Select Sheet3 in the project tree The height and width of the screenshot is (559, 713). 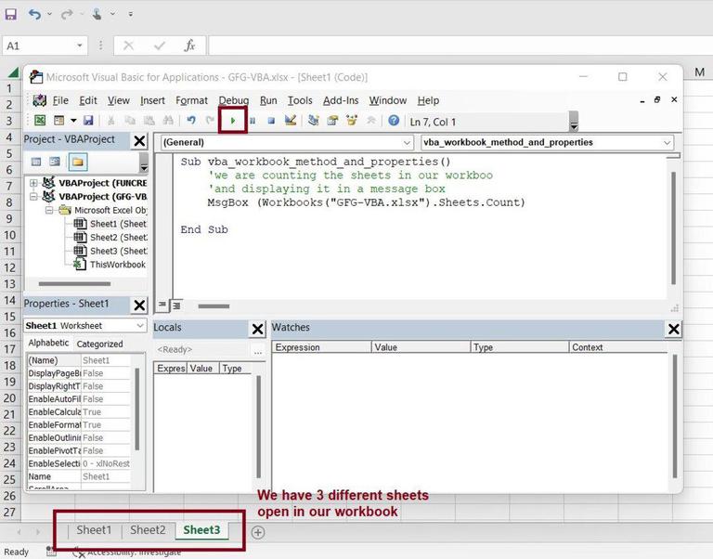(x=110, y=251)
